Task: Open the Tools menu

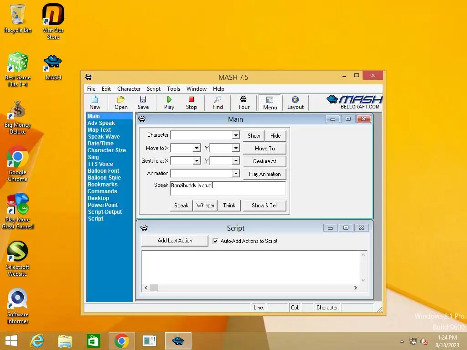Action: pyautogui.click(x=173, y=89)
